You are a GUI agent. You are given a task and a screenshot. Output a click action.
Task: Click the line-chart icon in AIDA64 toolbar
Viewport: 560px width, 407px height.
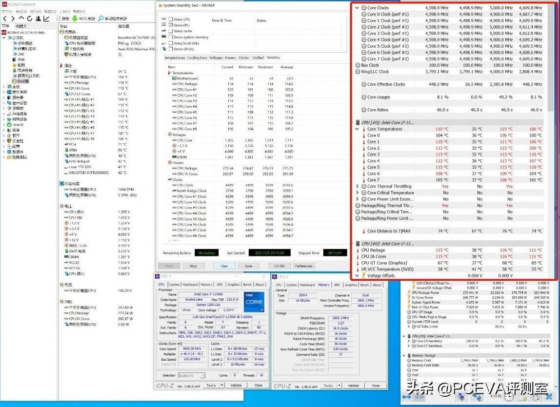click(x=46, y=19)
